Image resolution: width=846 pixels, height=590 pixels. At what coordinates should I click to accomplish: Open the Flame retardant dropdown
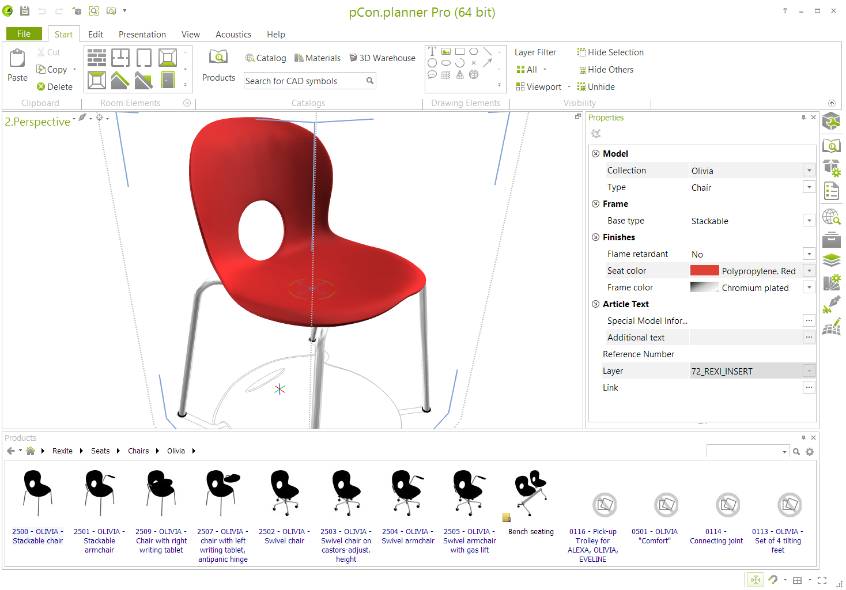pyautogui.click(x=809, y=254)
